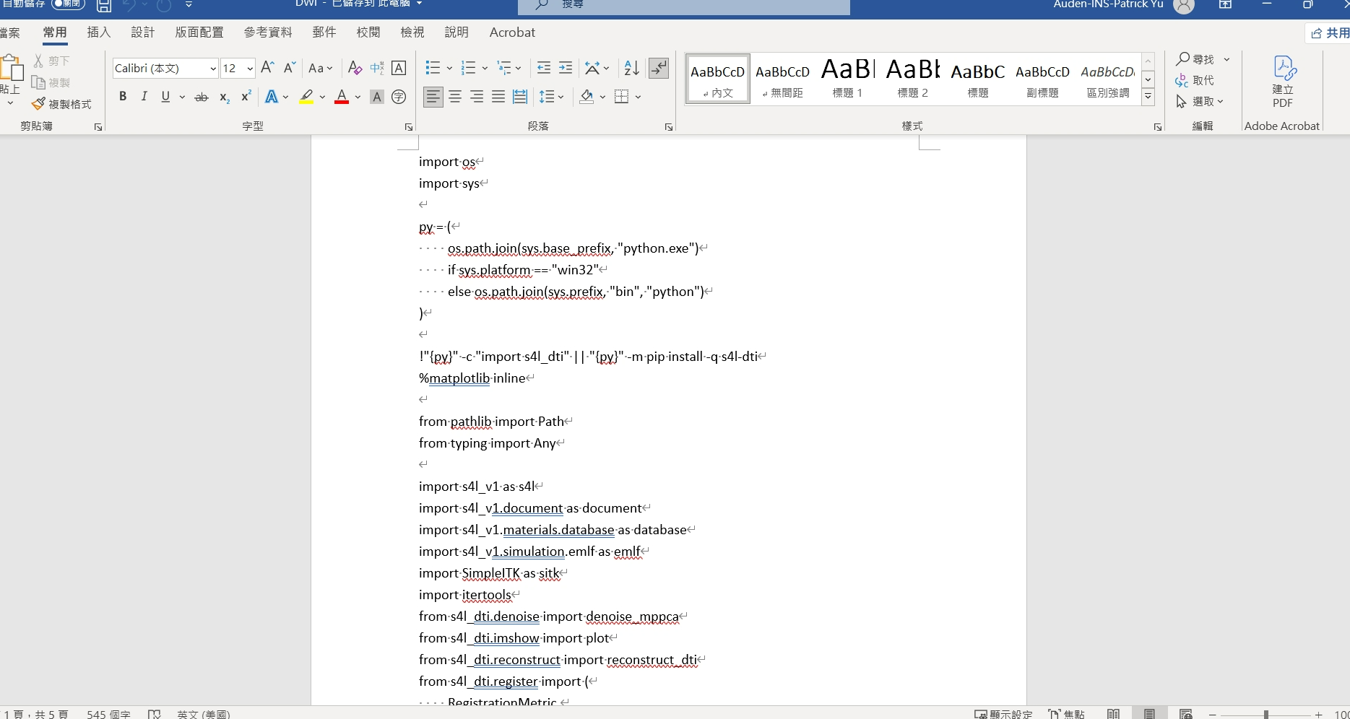Toggle superscript formatting
The width and height of the screenshot is (1350, 719).
(x=246, y=97)
